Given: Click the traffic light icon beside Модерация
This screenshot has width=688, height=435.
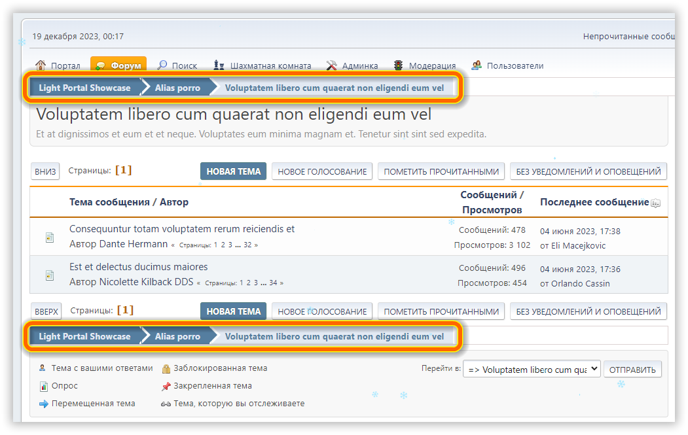Looking at the screenshot, I should click(x=398, y=65).
